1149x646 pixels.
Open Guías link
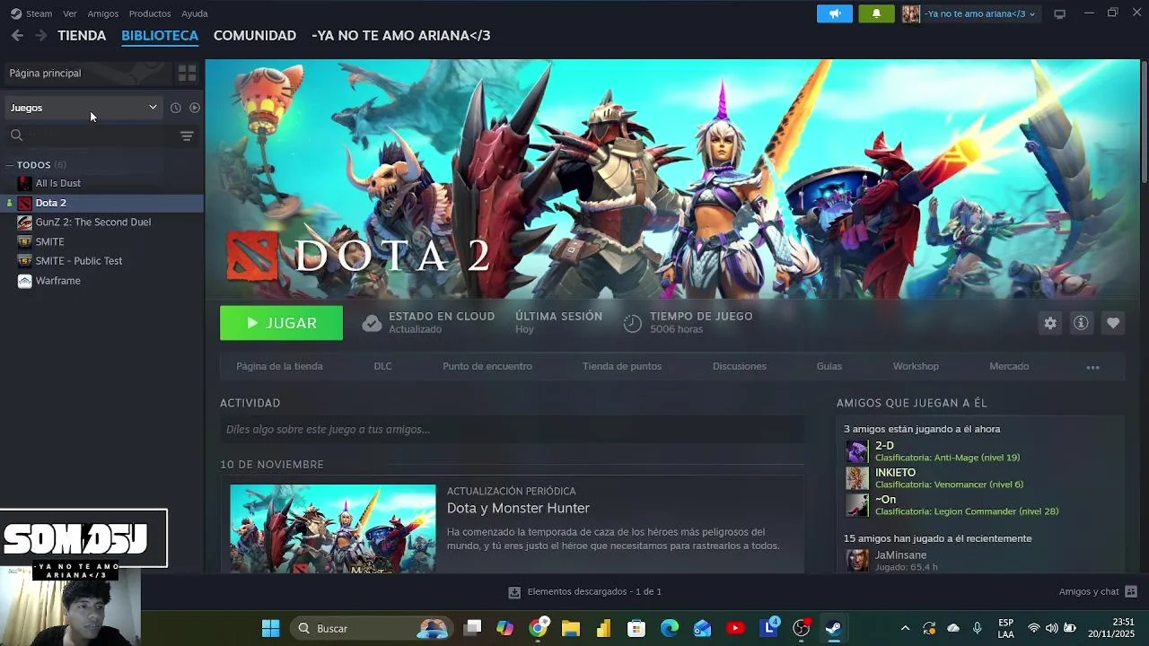(x=829, y=366)
